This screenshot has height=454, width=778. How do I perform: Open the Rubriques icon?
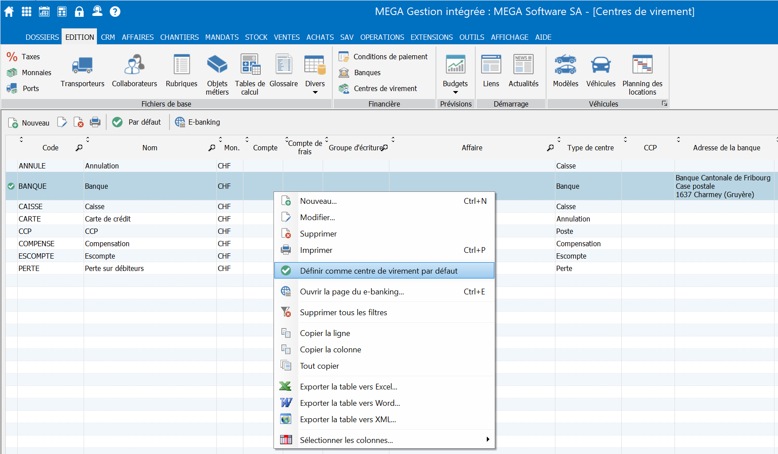pos(181,71)
